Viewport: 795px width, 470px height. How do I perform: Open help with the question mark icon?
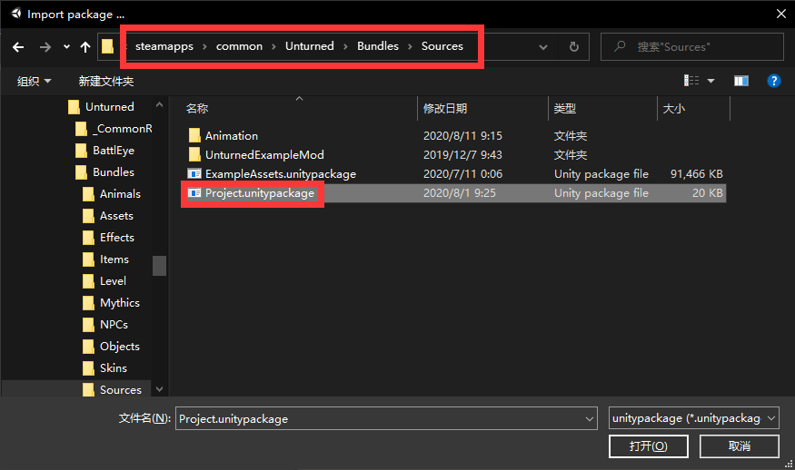coord(774,81)
